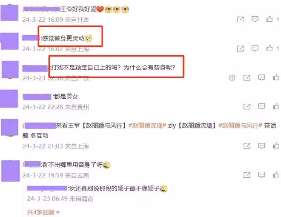Reply to the 打戏不是颖宝自己上的吗 comment
The height and width of the screenshot is (217, 281).
(261, 77)
